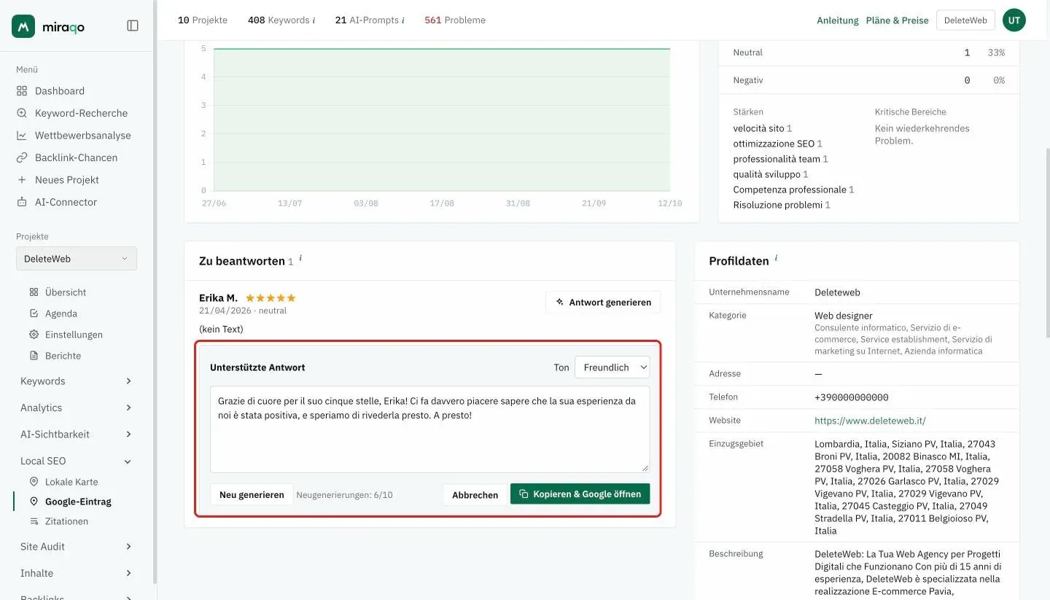Open the 10 Projekte counter
The height and width of the screenshot is (600, 1050).
(x=203, y=20)
